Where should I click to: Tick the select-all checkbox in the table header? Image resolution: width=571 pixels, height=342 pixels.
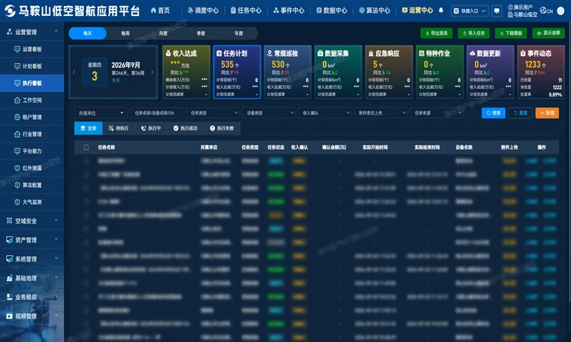tap(86, 147)
